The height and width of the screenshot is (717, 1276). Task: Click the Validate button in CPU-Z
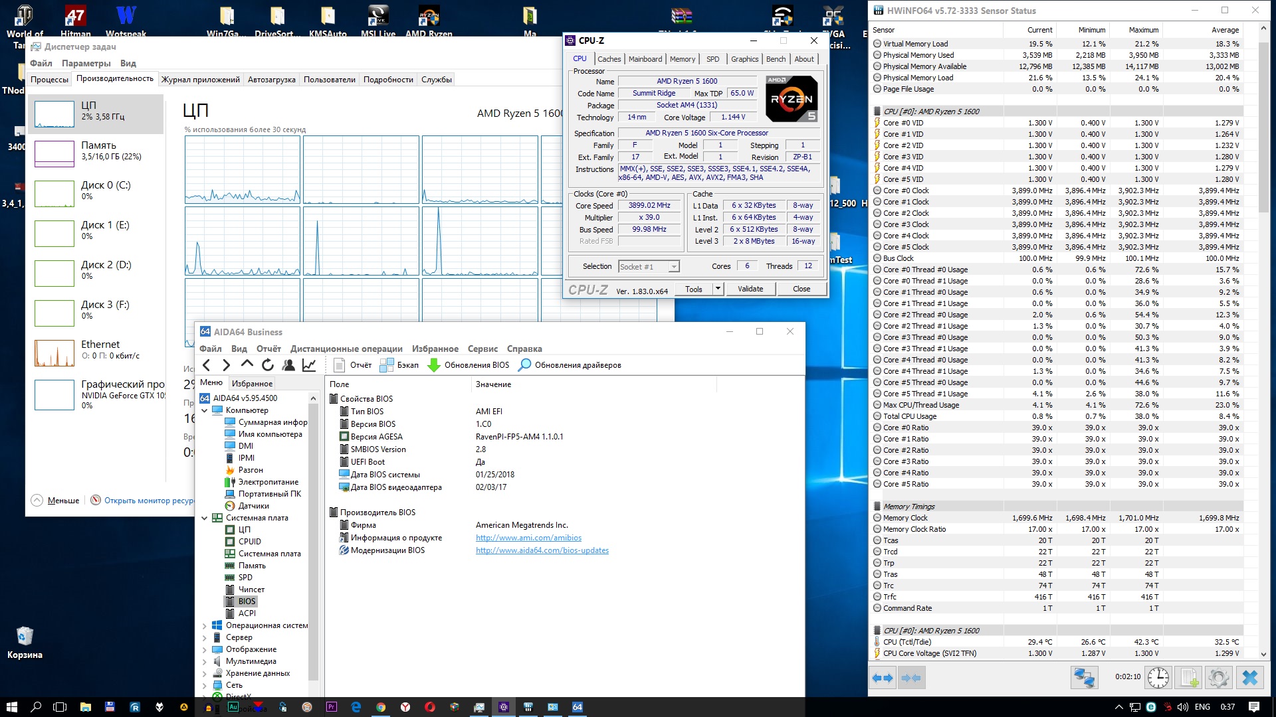[x=750, y=289]
